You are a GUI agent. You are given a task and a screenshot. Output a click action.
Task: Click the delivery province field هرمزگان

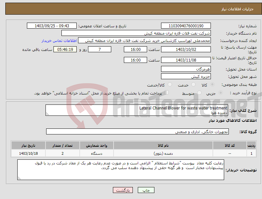(x=186, y=69)
